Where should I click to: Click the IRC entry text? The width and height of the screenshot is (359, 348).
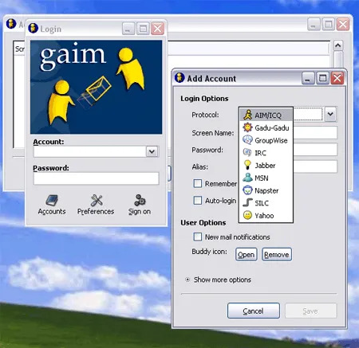pyautogui.click(x=260, y=153)
